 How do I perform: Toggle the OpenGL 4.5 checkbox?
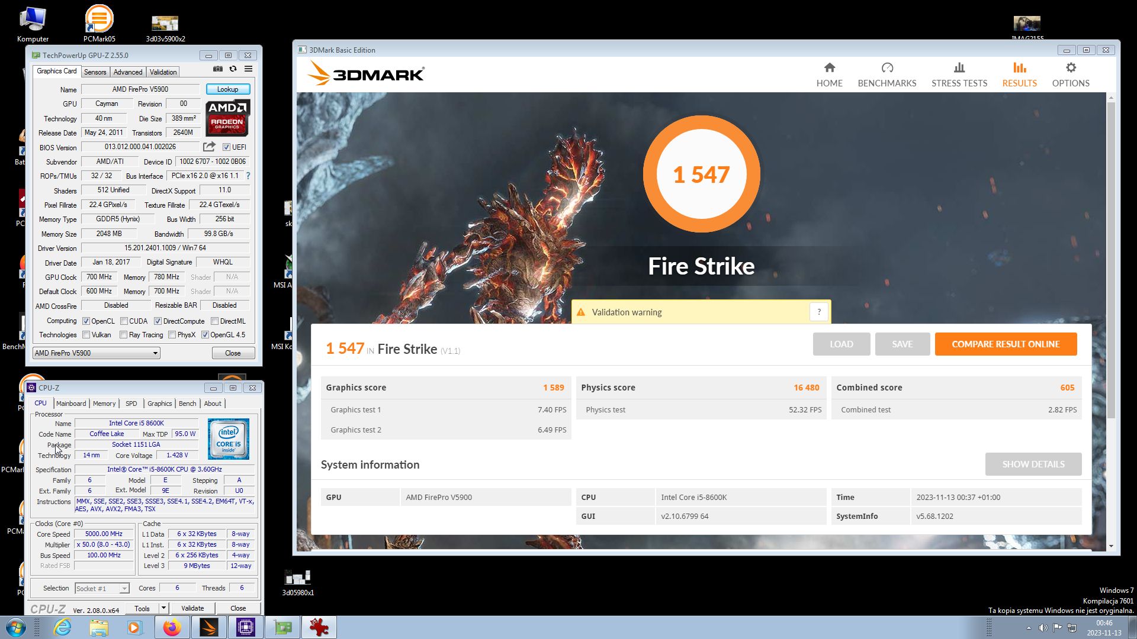click(205, 335)
